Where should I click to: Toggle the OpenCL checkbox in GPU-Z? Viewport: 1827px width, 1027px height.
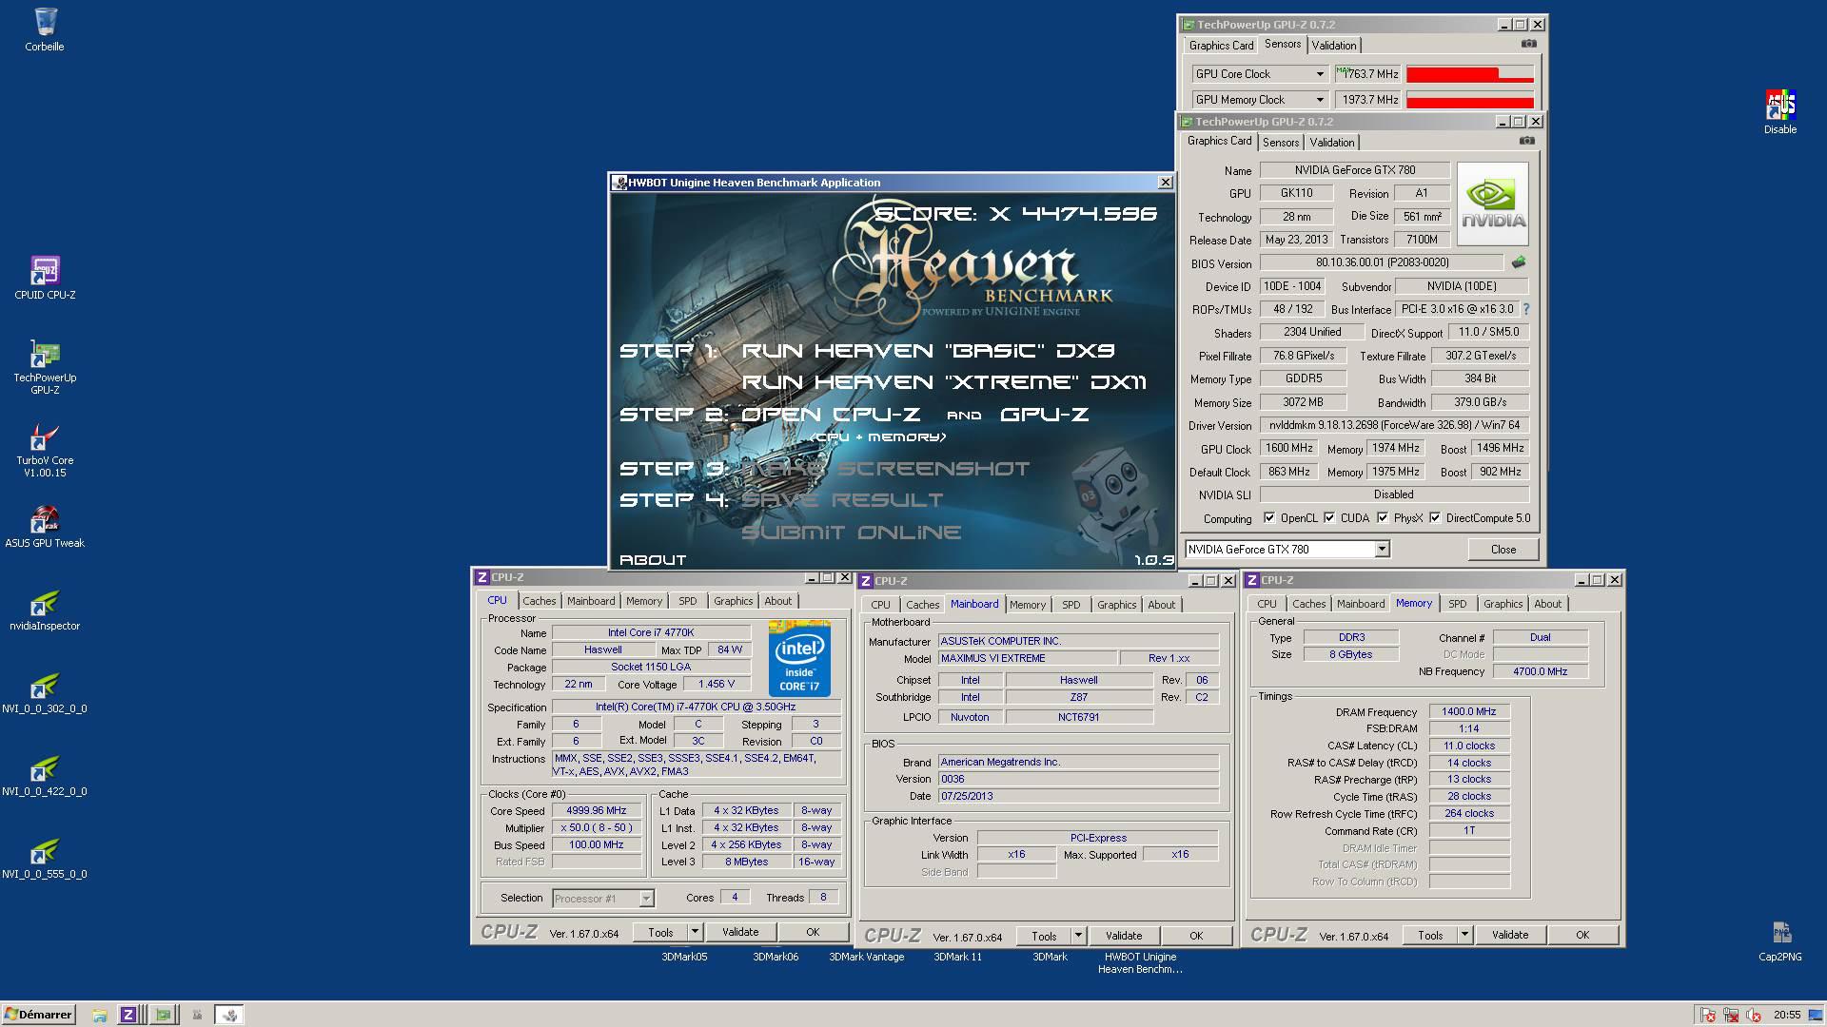tap(1269, 518)
